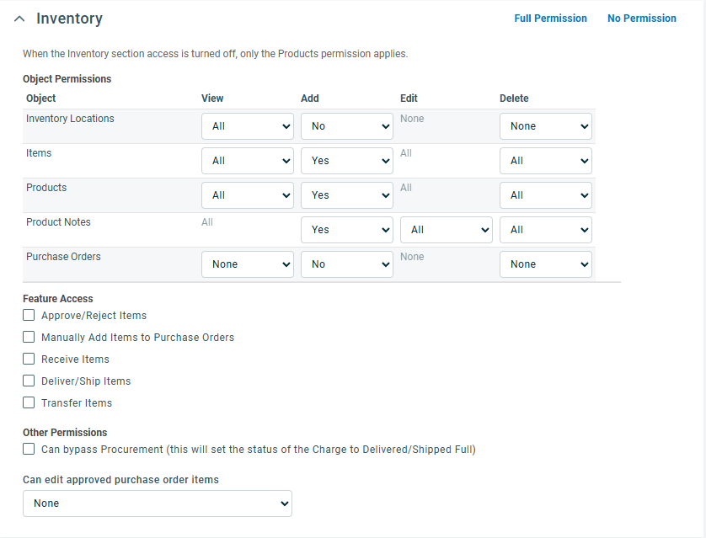The height and width of the screenshot is (538, 706).
Task: Click the Full Permission link
Action: (550, 19)
